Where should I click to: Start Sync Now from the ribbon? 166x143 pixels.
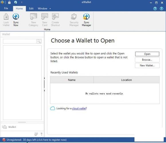tap(16, 20)
